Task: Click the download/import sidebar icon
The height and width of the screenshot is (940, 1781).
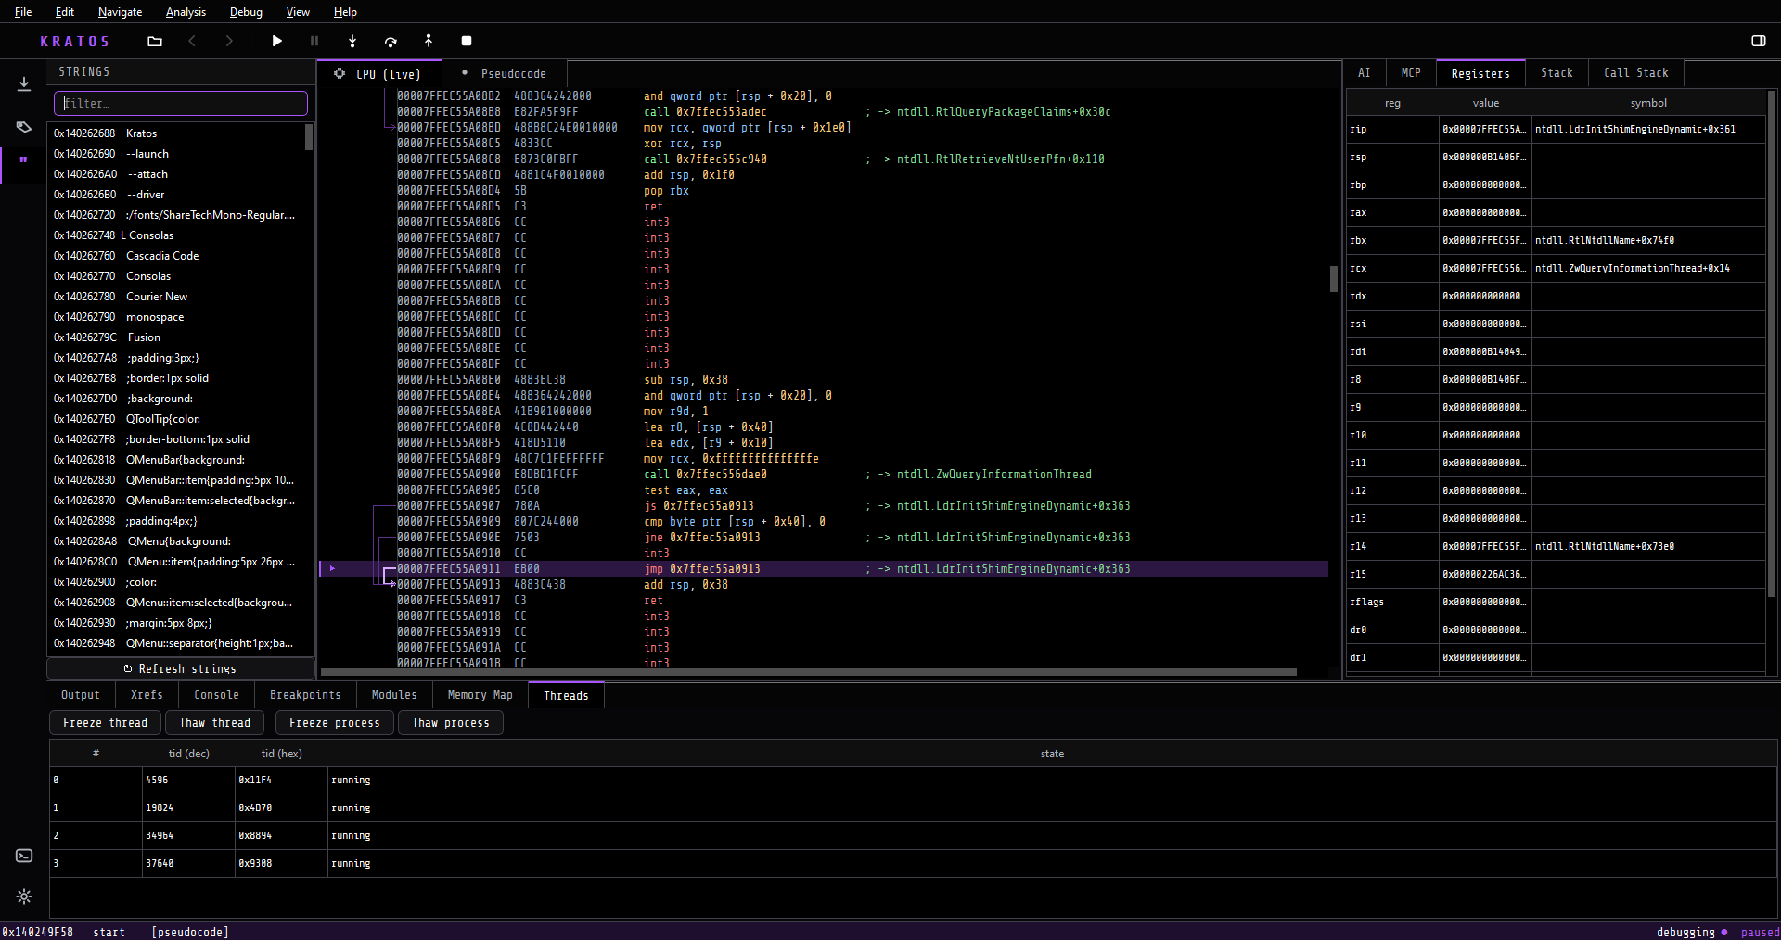Action: (x=24, y=84)
